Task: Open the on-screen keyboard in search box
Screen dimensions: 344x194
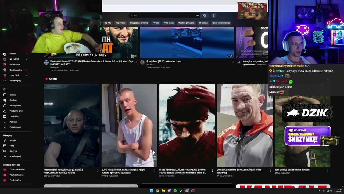Action: click(198, 15)
